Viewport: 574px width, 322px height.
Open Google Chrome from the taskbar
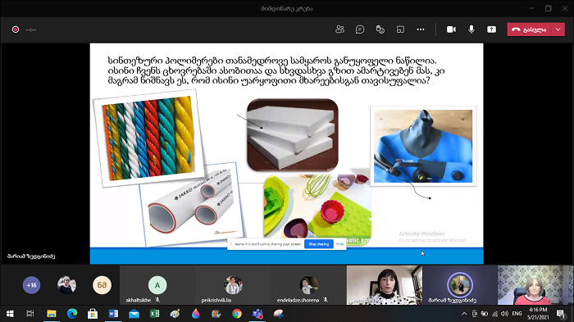point(237,314)
